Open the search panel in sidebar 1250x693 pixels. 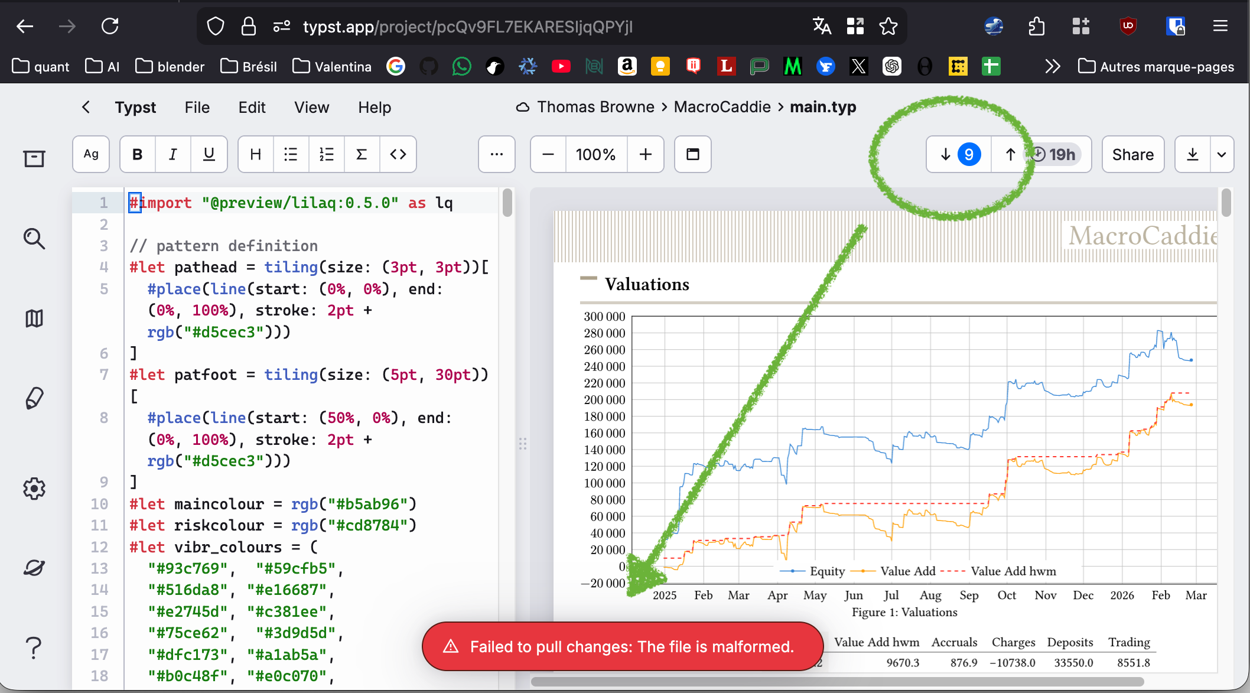pyautogui.click(x=34, y=239)
